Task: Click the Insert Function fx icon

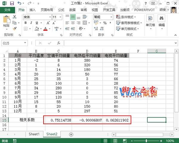Action: tap(58, 43)
